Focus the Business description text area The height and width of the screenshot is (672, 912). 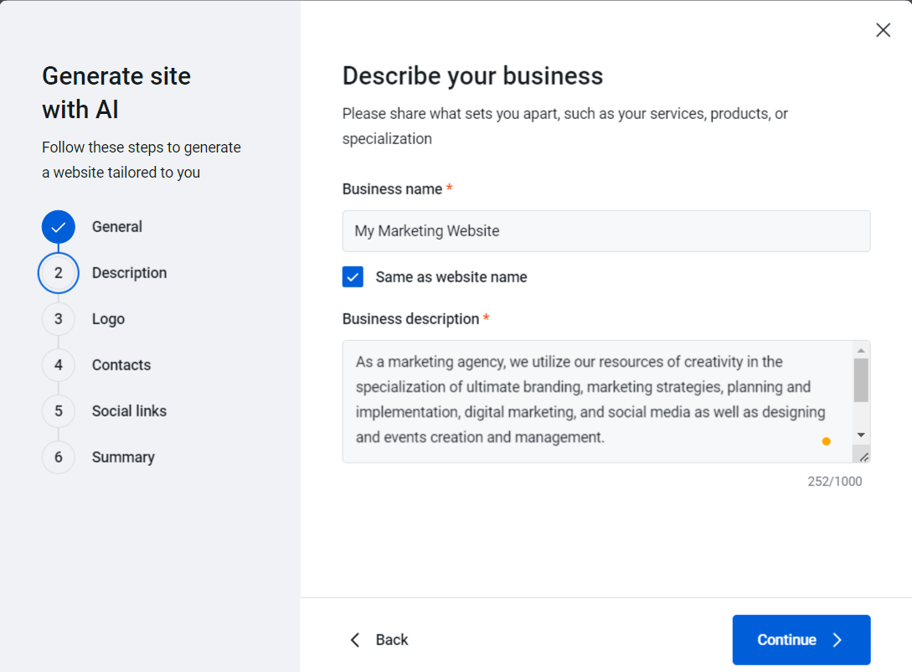(x=595, y=400)
